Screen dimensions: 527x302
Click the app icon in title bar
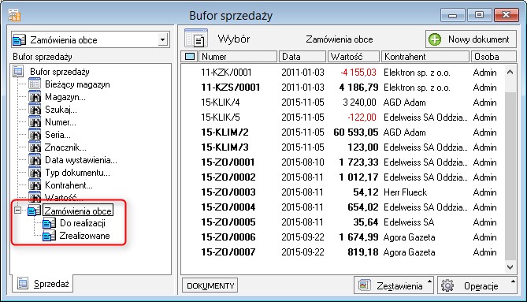pyautogui.click(x=14, y=15)
